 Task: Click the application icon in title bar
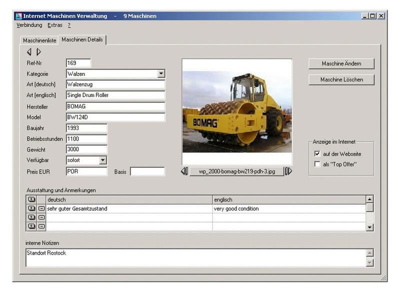coord(18,16)
